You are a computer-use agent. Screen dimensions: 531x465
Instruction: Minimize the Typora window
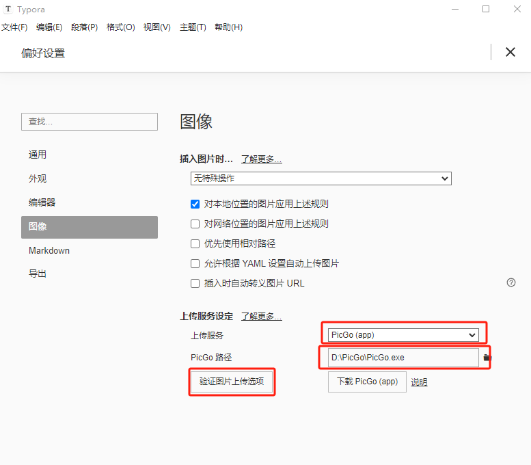tap(455, 9)
